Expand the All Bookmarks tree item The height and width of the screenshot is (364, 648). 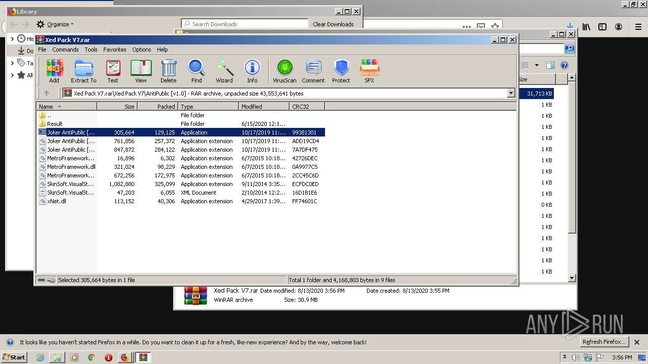point(12,75)
